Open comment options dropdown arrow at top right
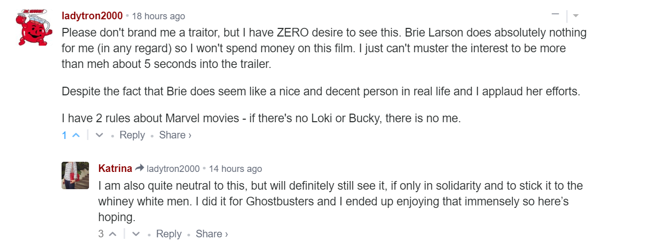Viewport: 645px width, 249px height. click(x=576, y=15)
